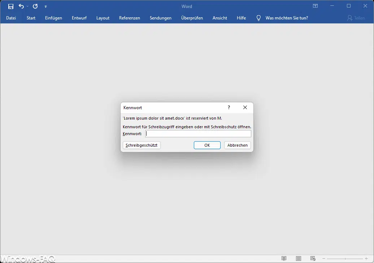Switch to the Einfügen ribbon tab
Viewport: 374px width, 263px height.
click(x=53, y=18)
